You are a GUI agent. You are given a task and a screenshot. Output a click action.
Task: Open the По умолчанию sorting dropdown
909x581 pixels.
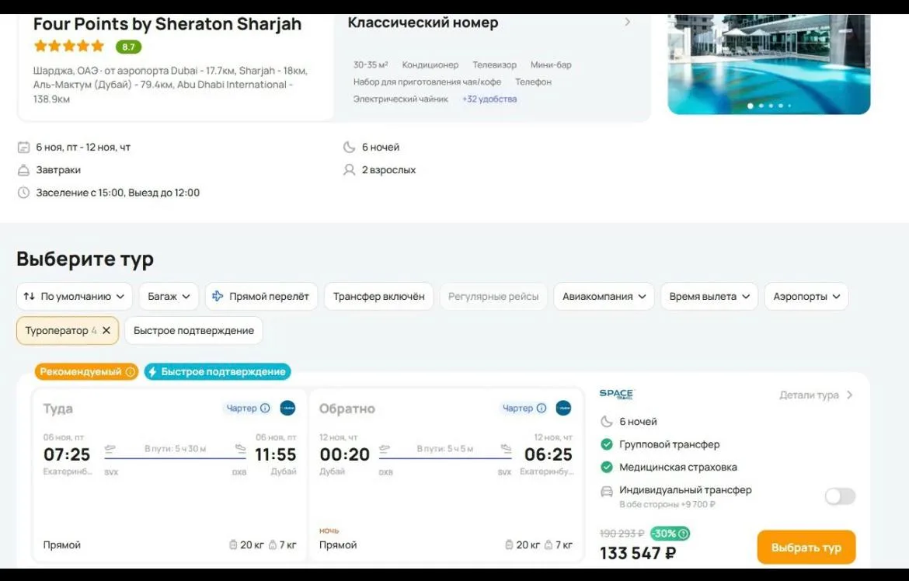click(x=75, y=296)
